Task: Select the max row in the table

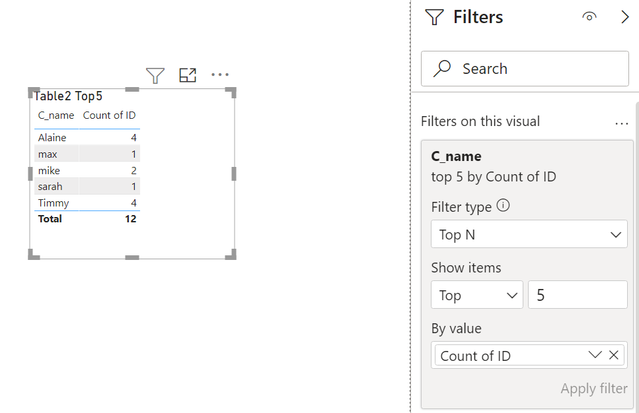Action: click(87, 154)
